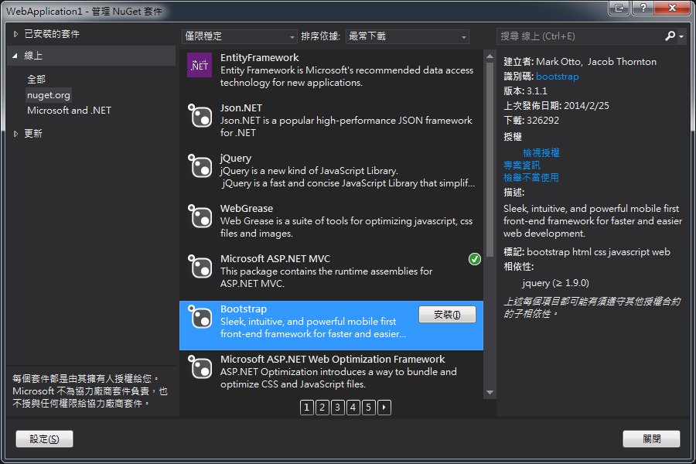Go to results page 1
This screenshot has height=464, width=696.
pyautogui.click(x=307, y=408)
